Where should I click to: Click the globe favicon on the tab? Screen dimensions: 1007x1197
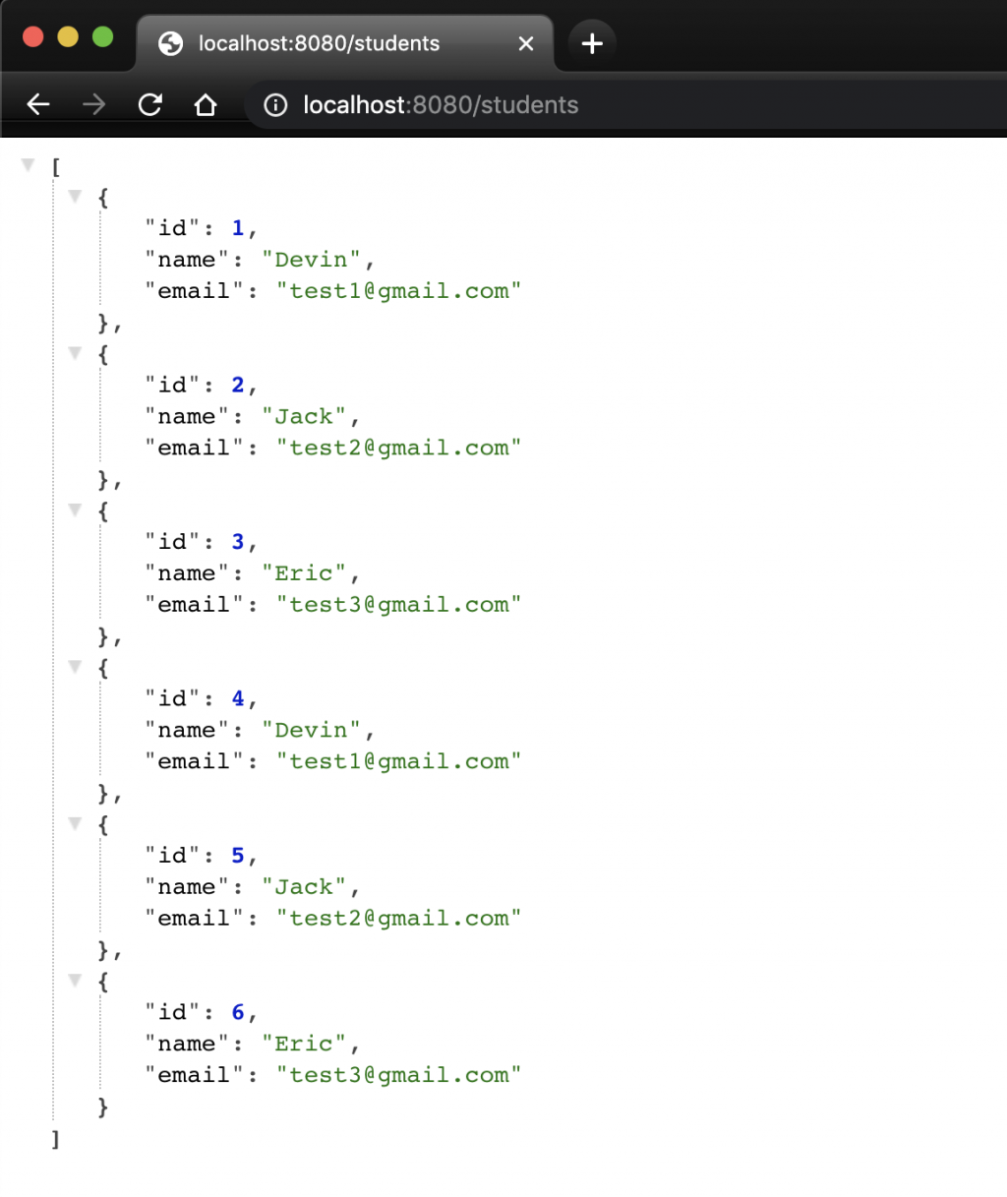171,43
